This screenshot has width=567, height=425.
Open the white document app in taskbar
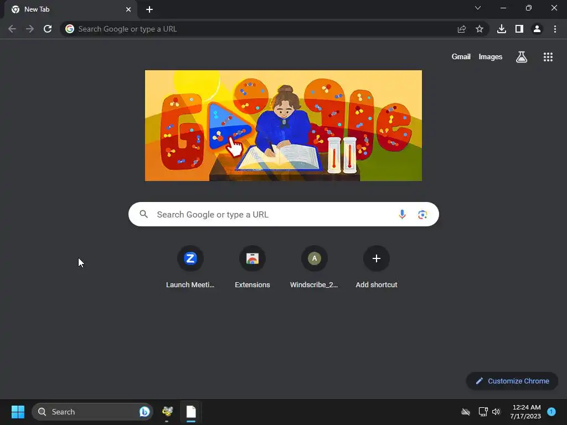[191, 412]
